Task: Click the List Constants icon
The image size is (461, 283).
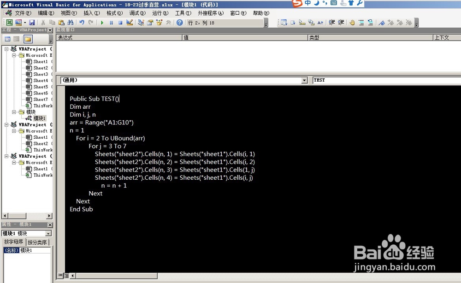Action: 293,23
